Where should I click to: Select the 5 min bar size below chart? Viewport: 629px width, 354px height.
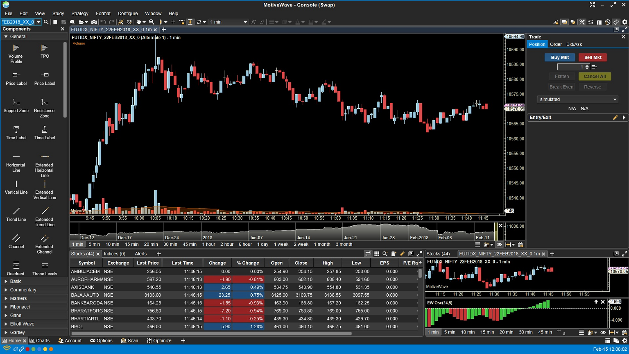[x=94, y=245]
